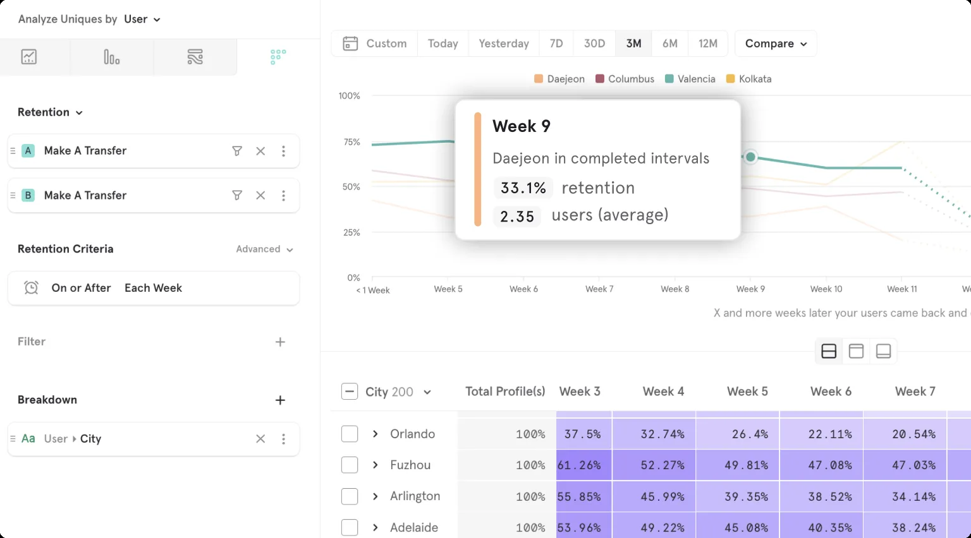The width and height of the screenshot is (971, 538).
Task: Select the Retention dots grid tab
Action: pyautogui.click(x=278, y=57)
